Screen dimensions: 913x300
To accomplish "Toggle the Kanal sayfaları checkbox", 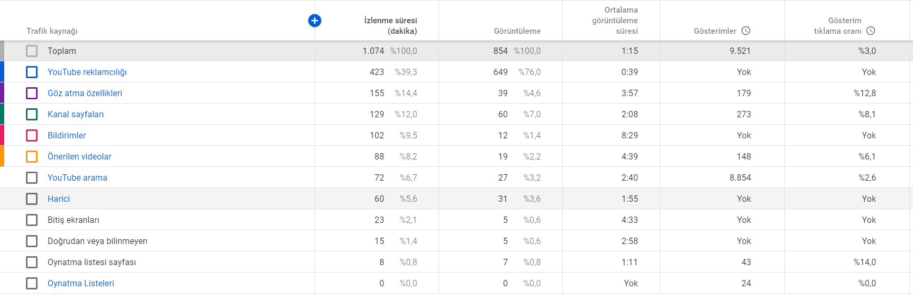I will click(32, 114).
